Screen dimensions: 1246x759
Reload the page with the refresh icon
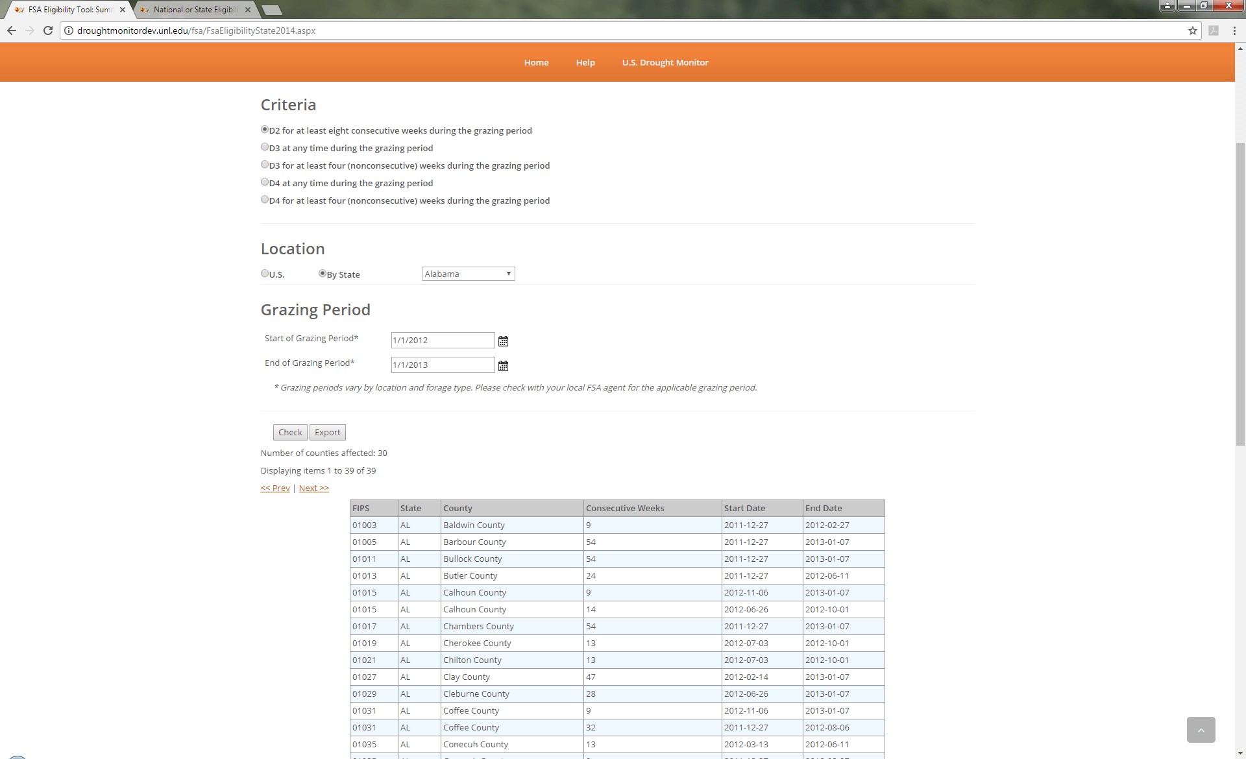click(x=48, y=30)
